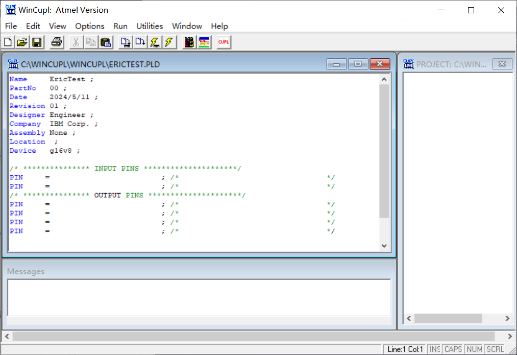Open the Utilities menu
Viewport: 517px width, 355px height.
[x=150, y=26]
